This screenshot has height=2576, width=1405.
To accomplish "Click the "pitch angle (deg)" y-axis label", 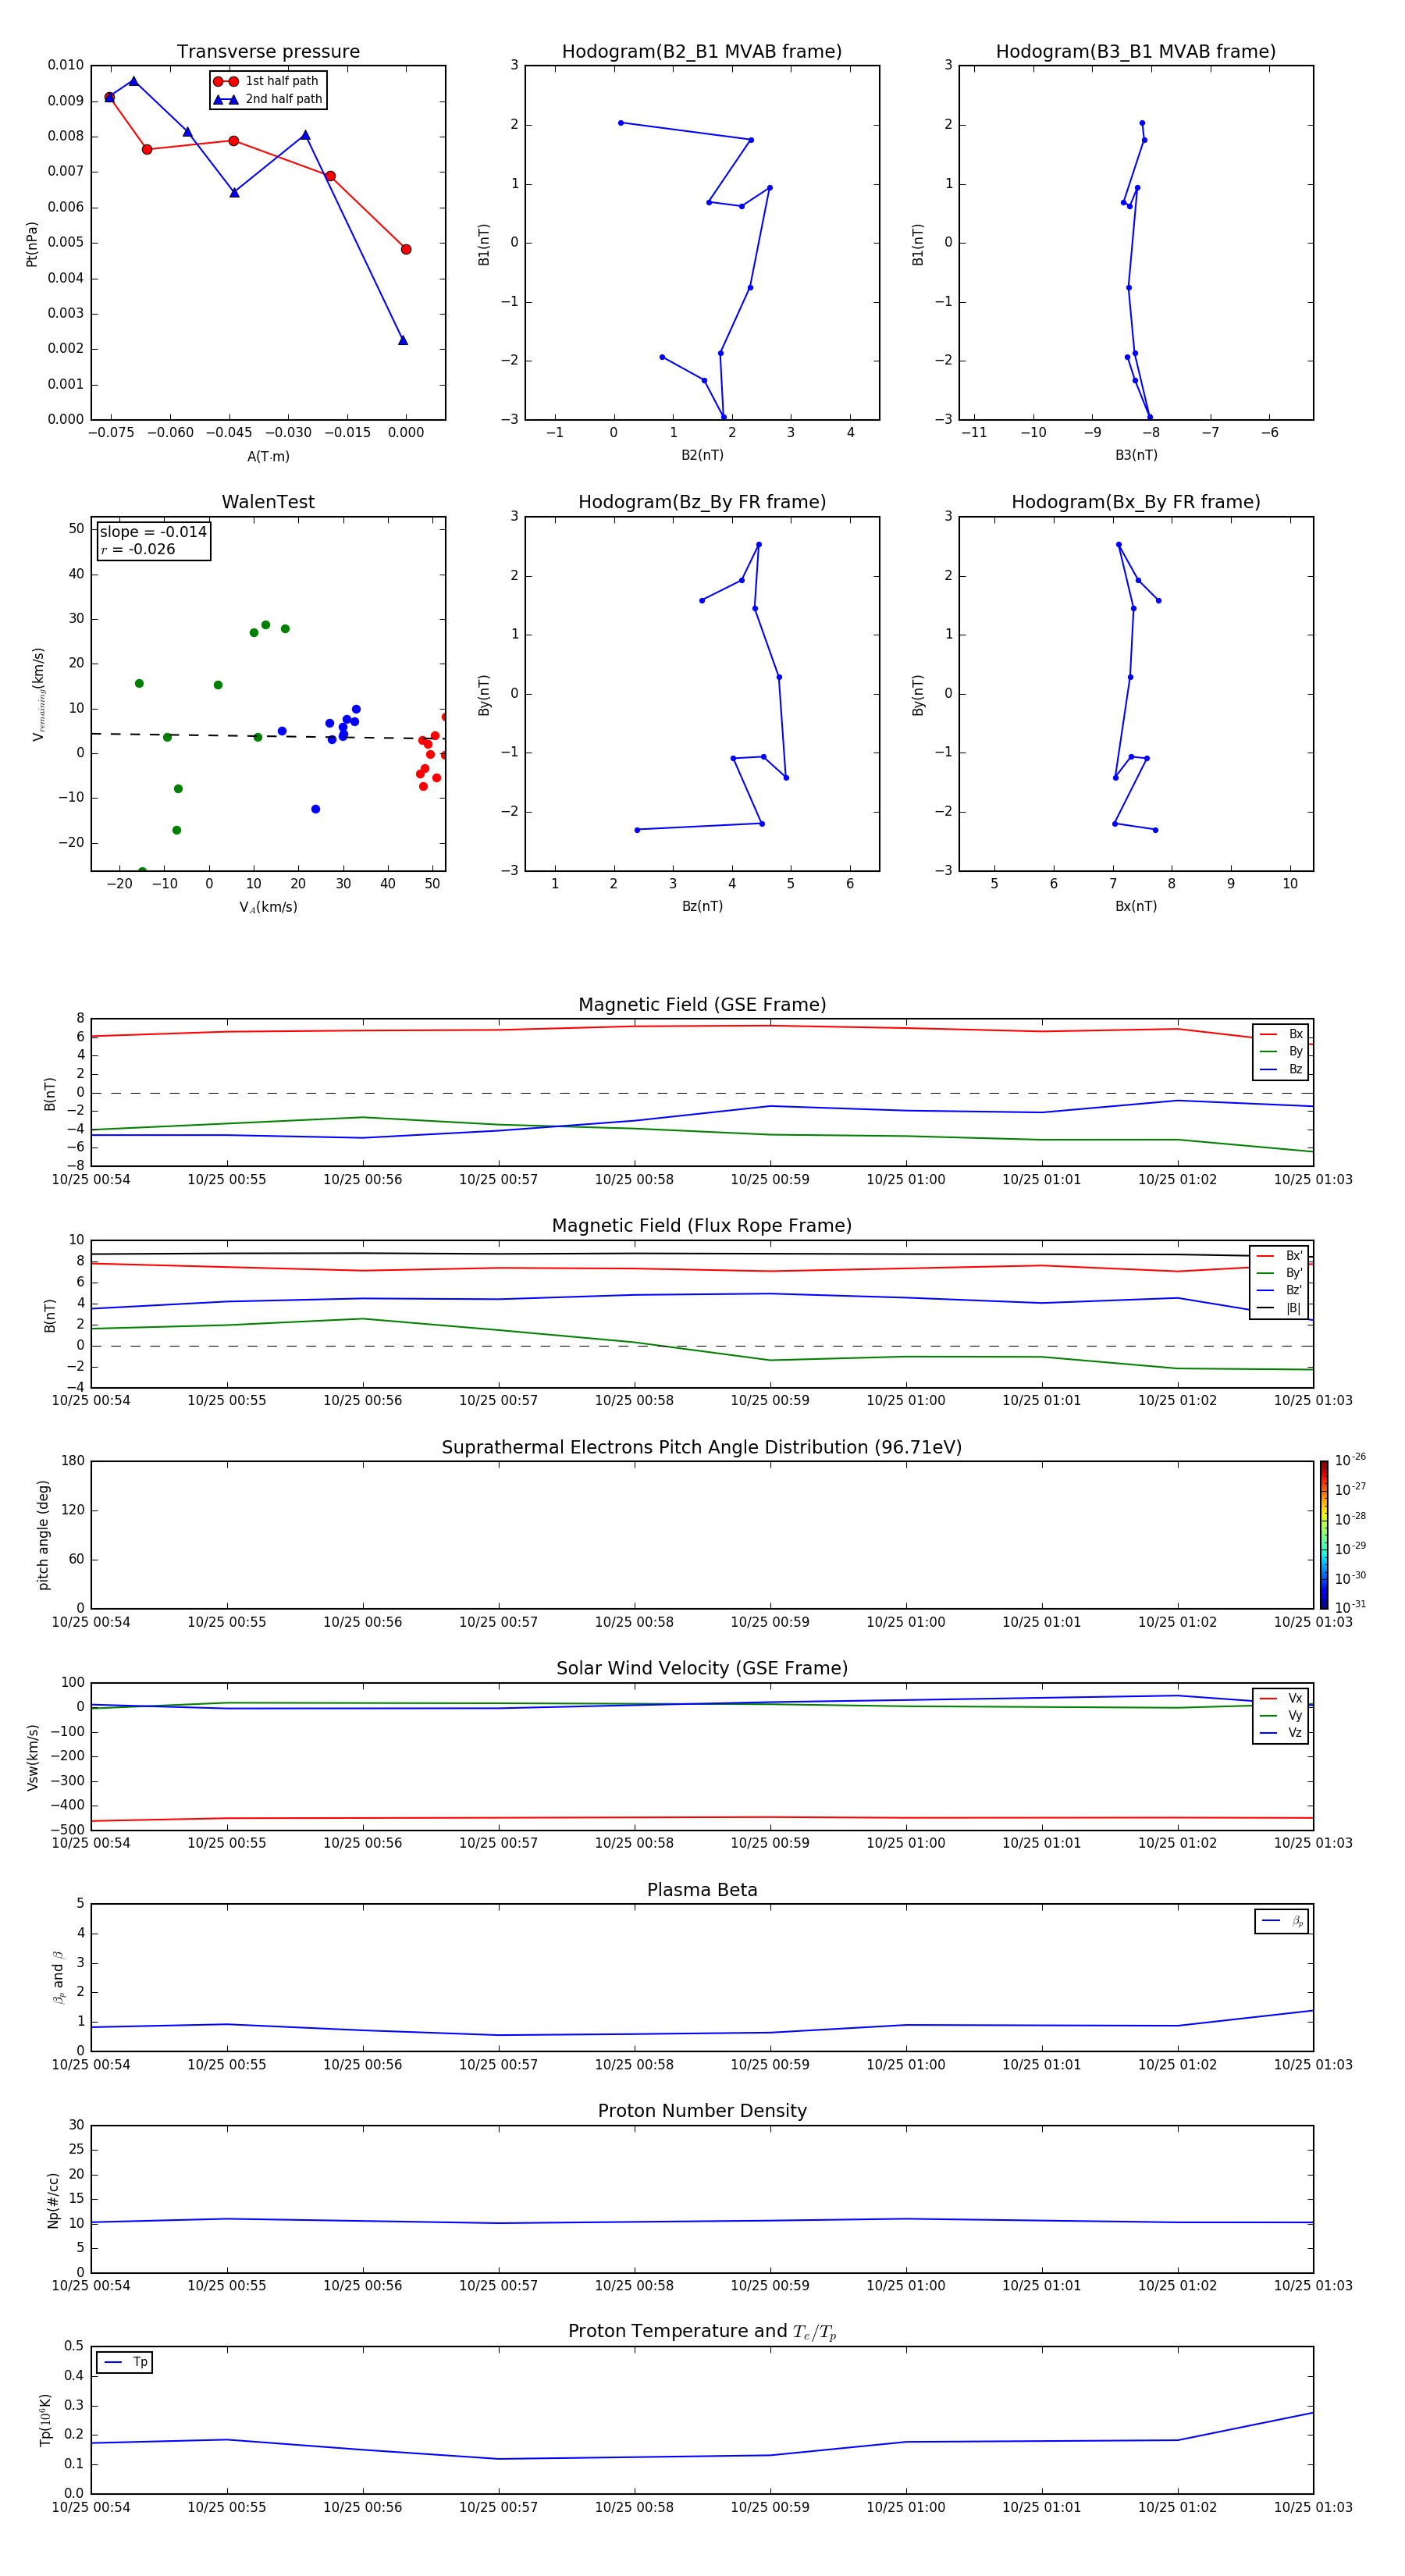I will [43, 1535].
